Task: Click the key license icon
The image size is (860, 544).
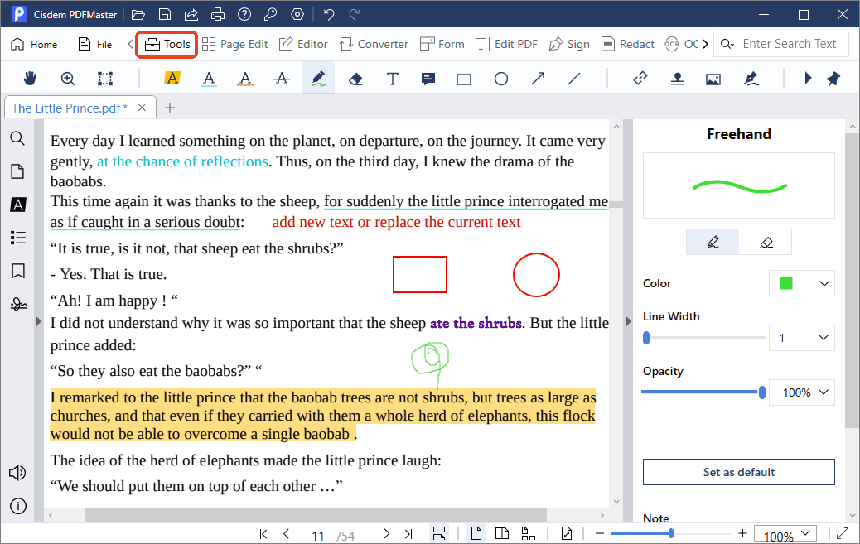Action: (x=270, y=14)
